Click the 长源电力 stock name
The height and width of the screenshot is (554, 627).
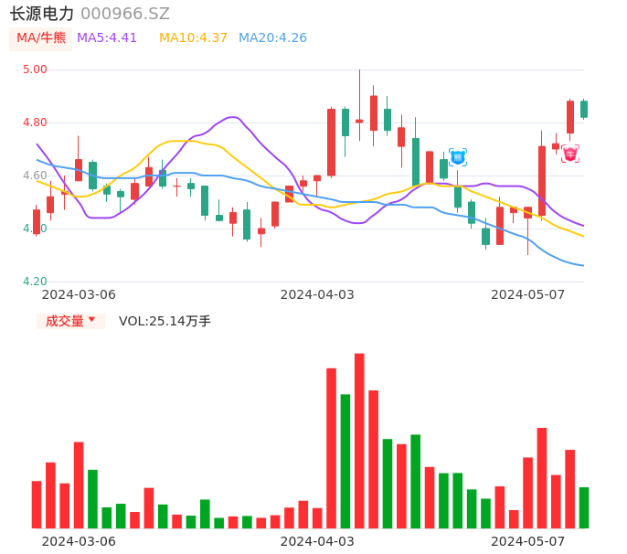click(42, 14)
